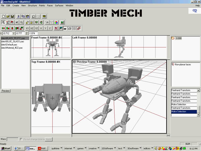Image resolution: width=201 pixels, height=151 pixels.
Task: Click the history list scroll down arrow
Action: pyautogui.click(x=198, y=115)
